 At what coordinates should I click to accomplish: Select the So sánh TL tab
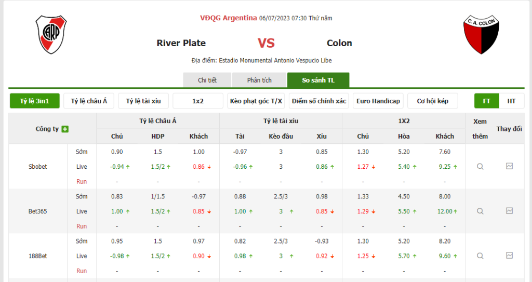click(318, 80)
